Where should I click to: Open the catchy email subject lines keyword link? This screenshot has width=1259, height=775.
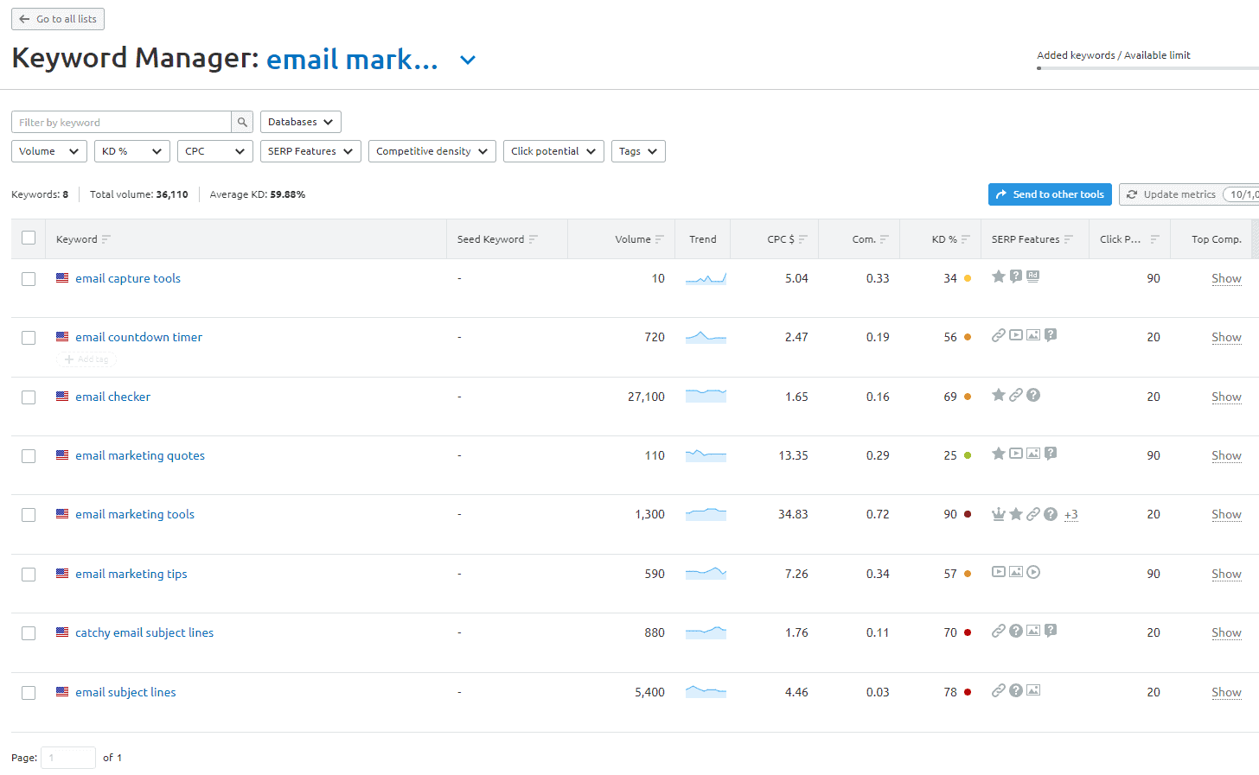tap(144, 632)
